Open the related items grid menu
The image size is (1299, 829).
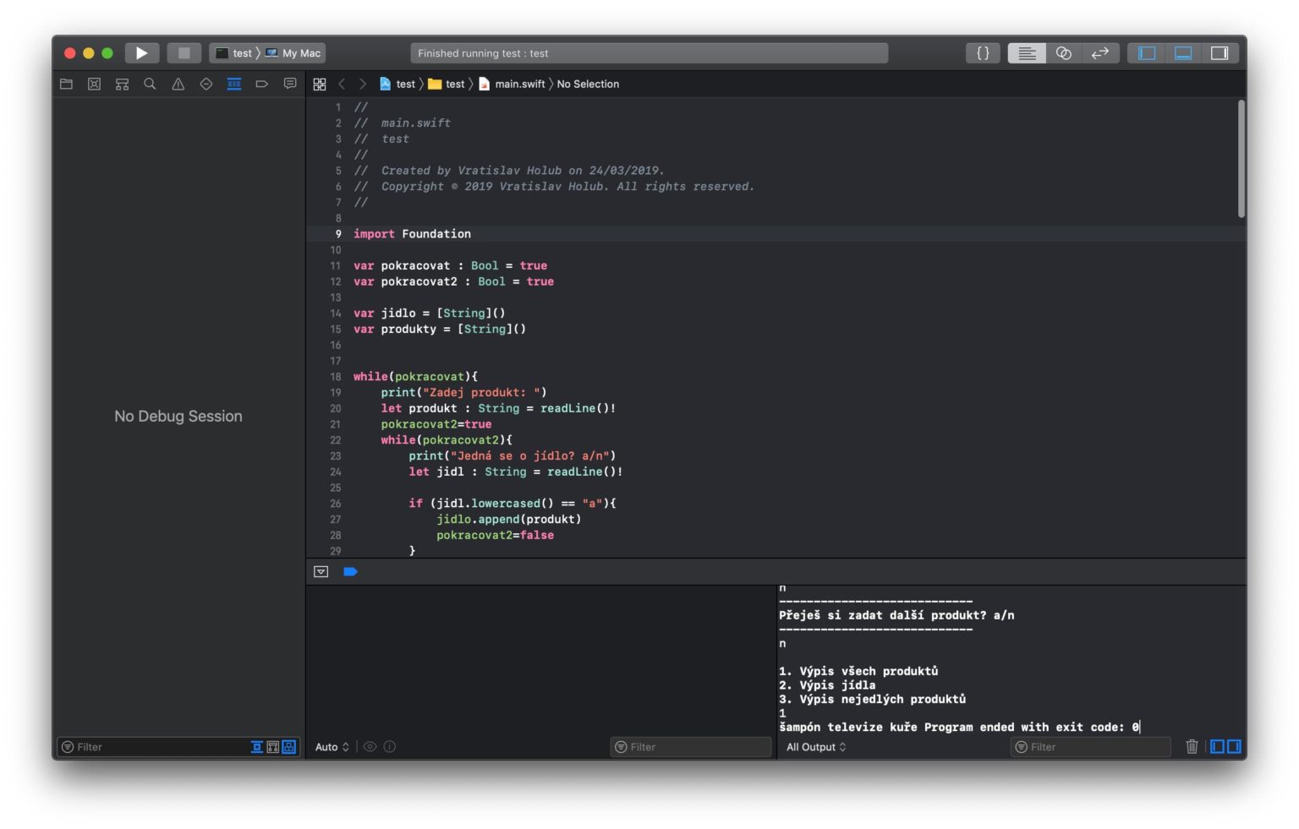320,85
